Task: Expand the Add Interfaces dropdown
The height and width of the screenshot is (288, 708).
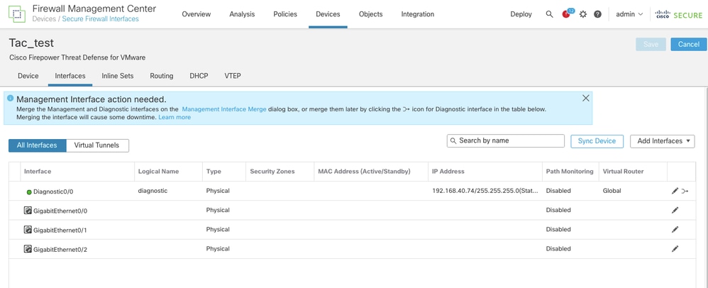Action: point(663,141)
